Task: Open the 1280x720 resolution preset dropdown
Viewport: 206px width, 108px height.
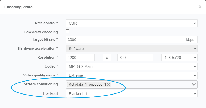Action: 179,58
